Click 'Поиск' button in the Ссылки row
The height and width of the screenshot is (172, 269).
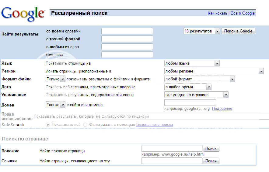(211, 161)
